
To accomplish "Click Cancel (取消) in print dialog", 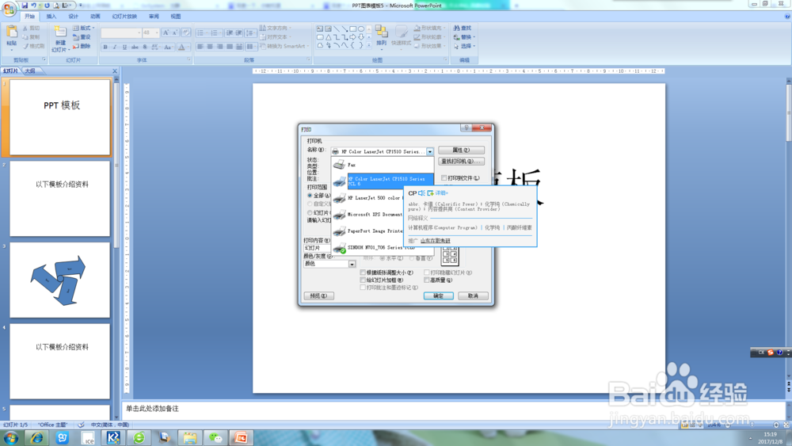I will [x=474, y=296].
